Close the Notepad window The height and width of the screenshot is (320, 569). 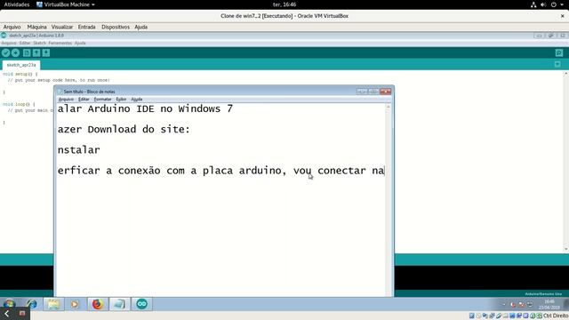click(385, 92)
